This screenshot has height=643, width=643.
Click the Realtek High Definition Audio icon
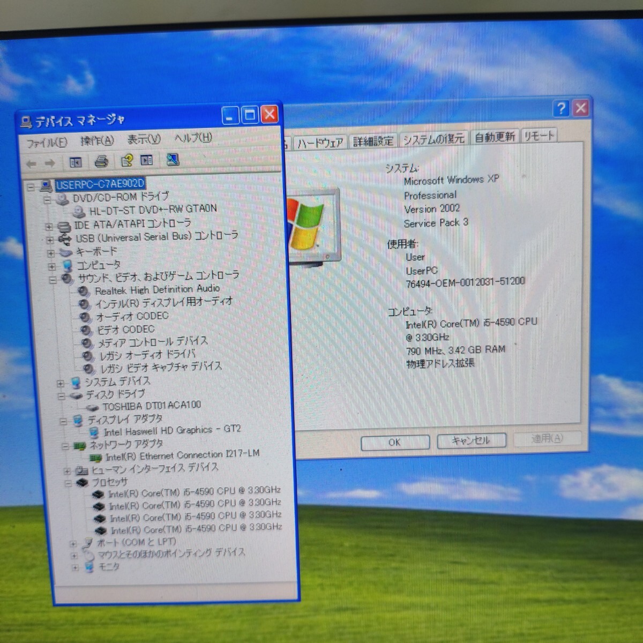point(84,291)
